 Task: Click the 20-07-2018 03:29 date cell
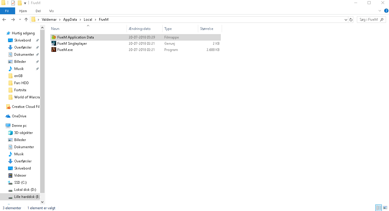click(142, 37)
